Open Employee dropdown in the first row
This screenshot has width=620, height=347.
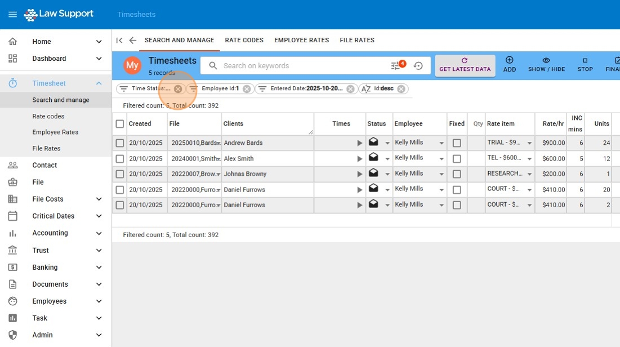tap(441, 143)
